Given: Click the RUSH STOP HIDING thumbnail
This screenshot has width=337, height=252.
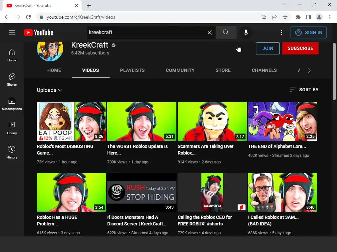Looking at the screenshot, I should coord(142,192).
